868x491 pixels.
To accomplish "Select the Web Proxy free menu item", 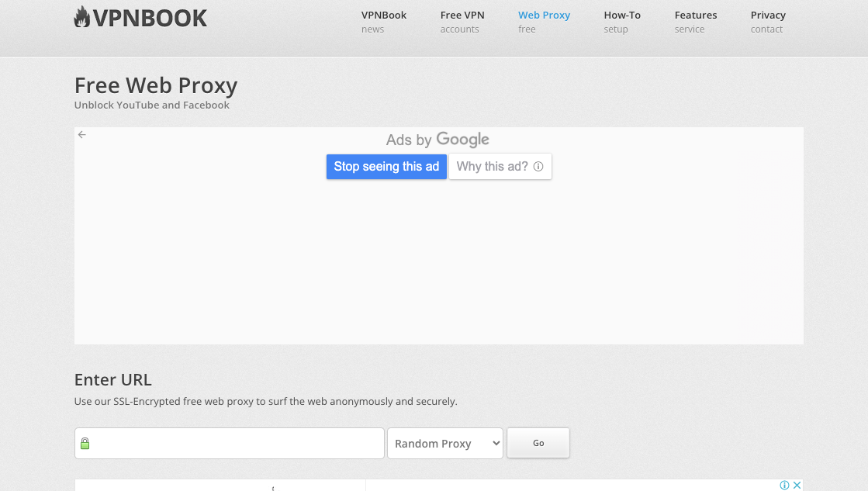I will coord(545,22).
